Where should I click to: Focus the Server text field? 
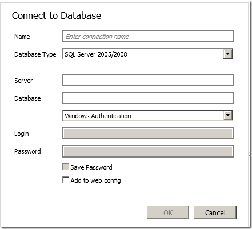(x=148, y=81)
